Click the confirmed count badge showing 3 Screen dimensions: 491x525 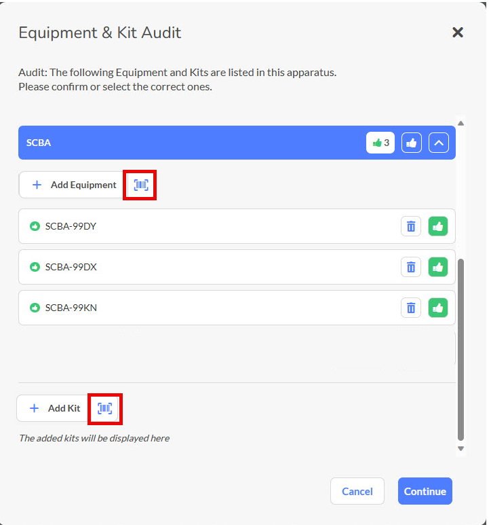point(380,143)
